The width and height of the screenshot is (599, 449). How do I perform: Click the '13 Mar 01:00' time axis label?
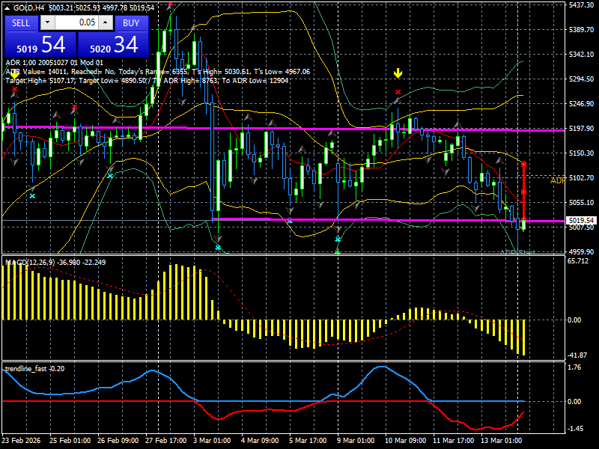point(501,440)
